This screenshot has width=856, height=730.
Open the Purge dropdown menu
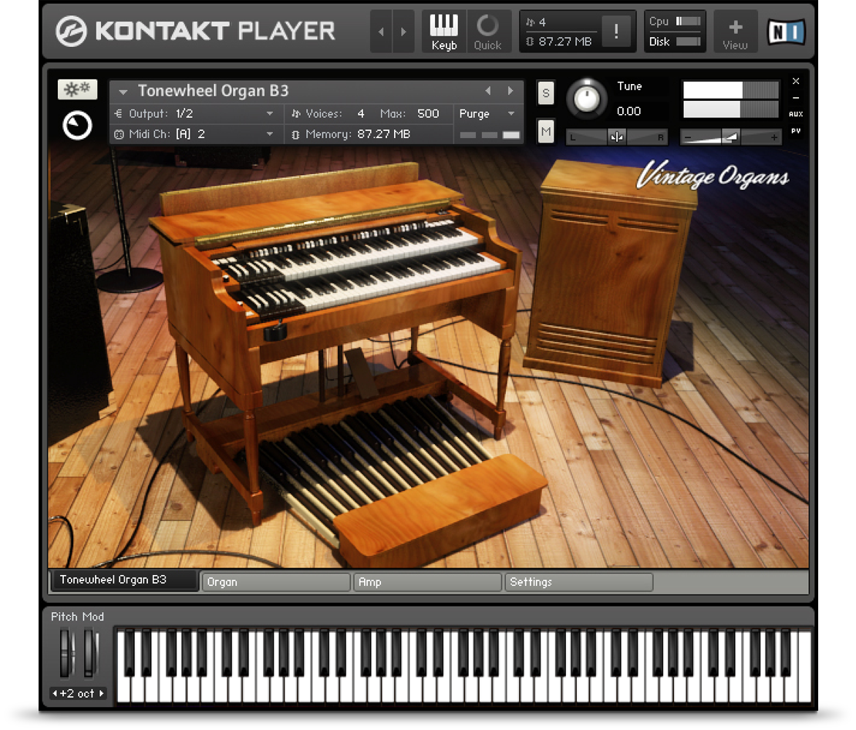pyautogui.click(x=487, y=113)
